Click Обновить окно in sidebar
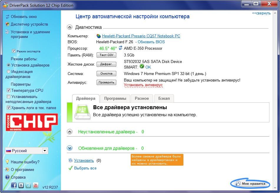The width and height of the screenshot is (280, 193). 24,17
